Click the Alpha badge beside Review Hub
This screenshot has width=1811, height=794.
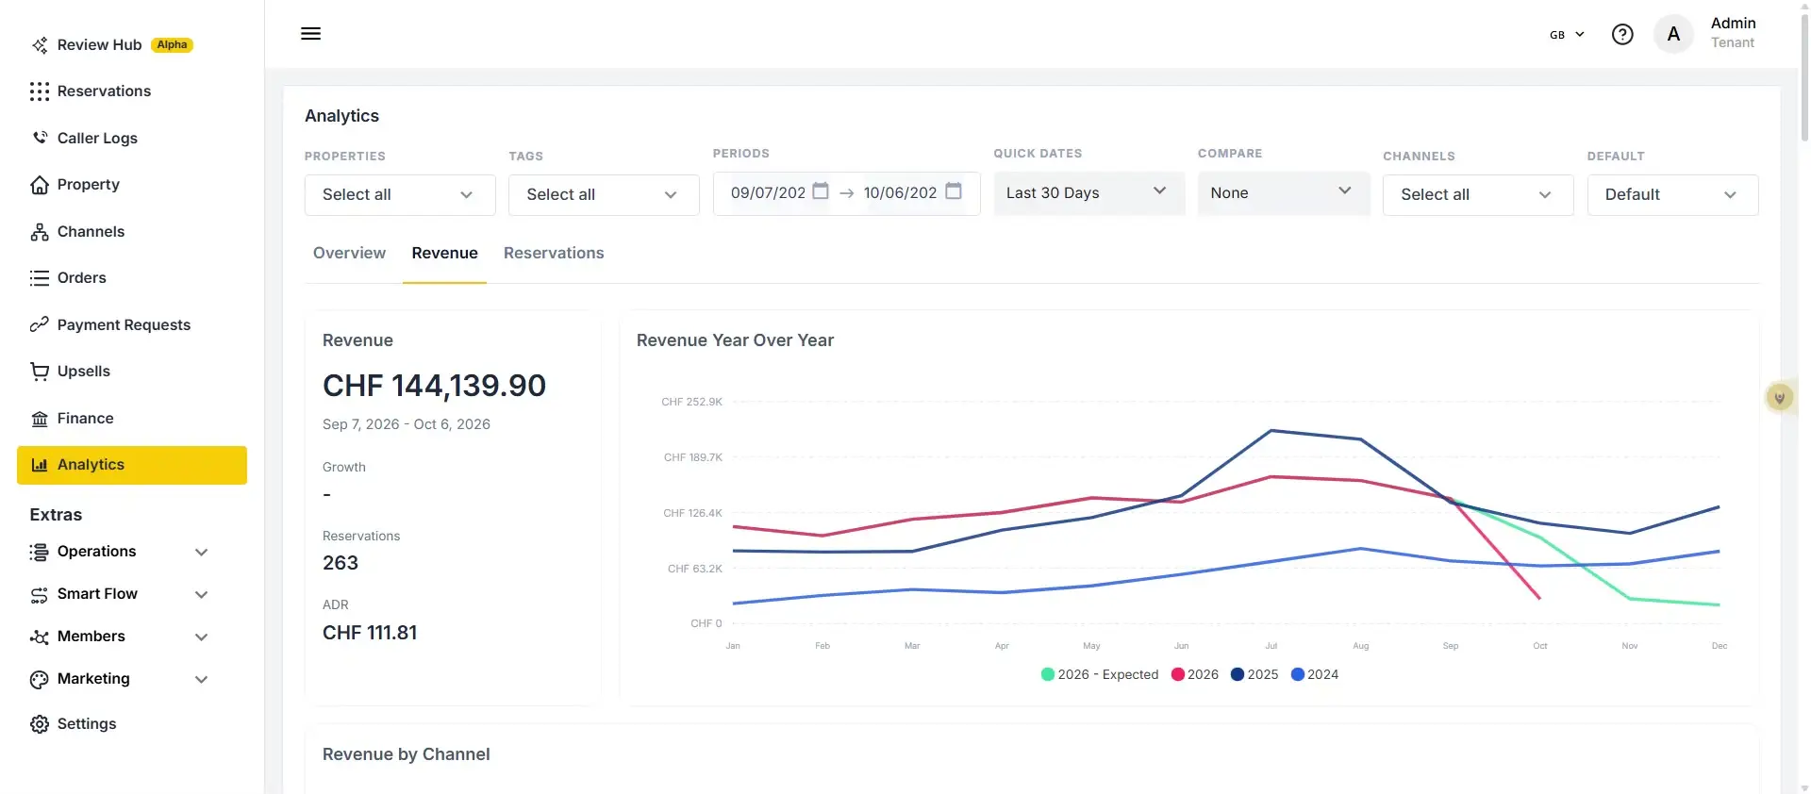point(172,45)
